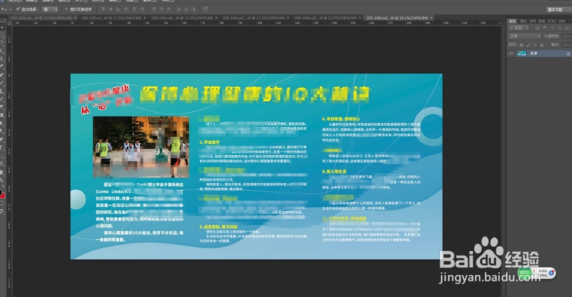Switch to the 动作 panel tab
Screen dimensions: 572x297
[562, 21]
